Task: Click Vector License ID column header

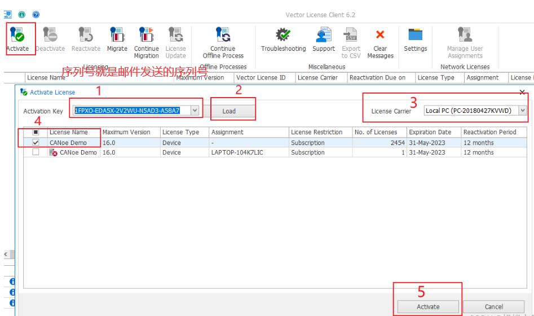Action: point(264,78)
